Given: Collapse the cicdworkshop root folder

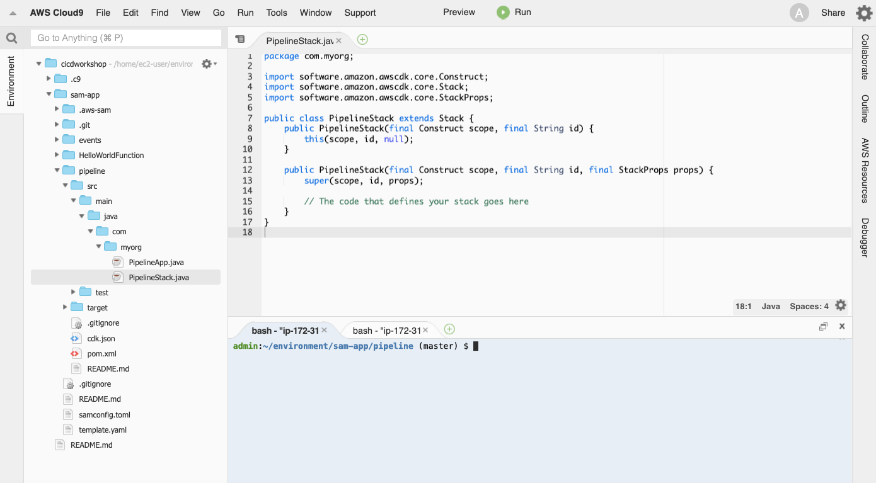Looking at the screenshot, I should (38, 64).
